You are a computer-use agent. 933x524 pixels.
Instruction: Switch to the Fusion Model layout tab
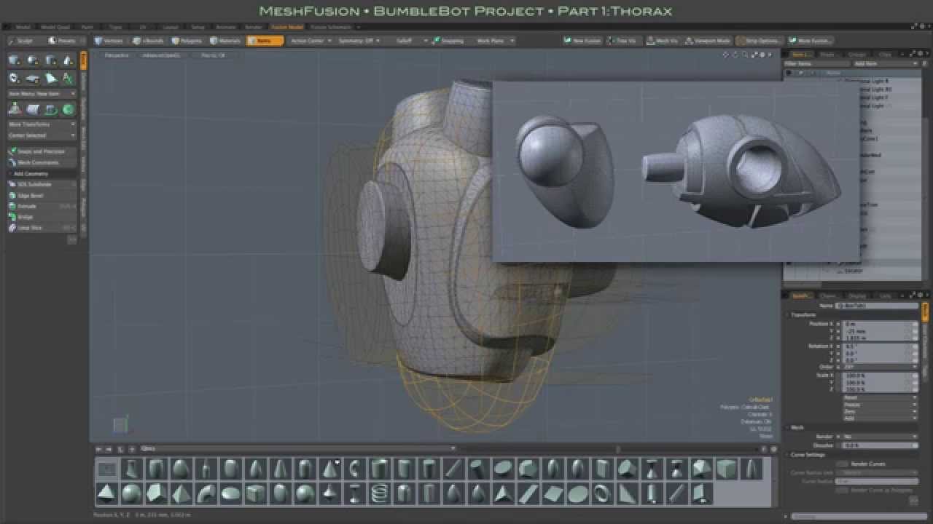[x=287, y=27]
